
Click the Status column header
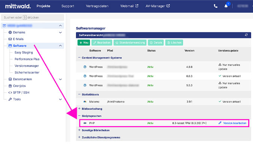click(x=151, y=51)
